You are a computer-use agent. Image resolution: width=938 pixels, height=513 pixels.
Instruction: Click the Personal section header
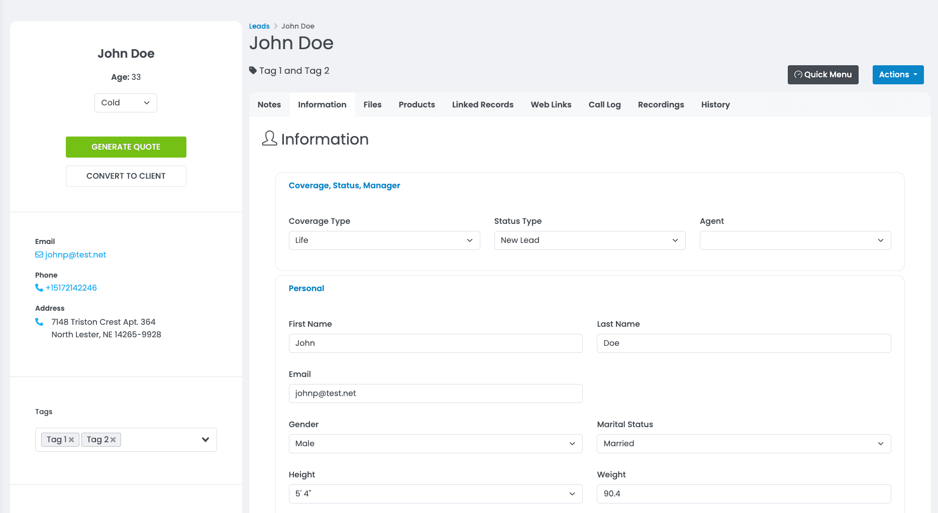coord(306,288)
